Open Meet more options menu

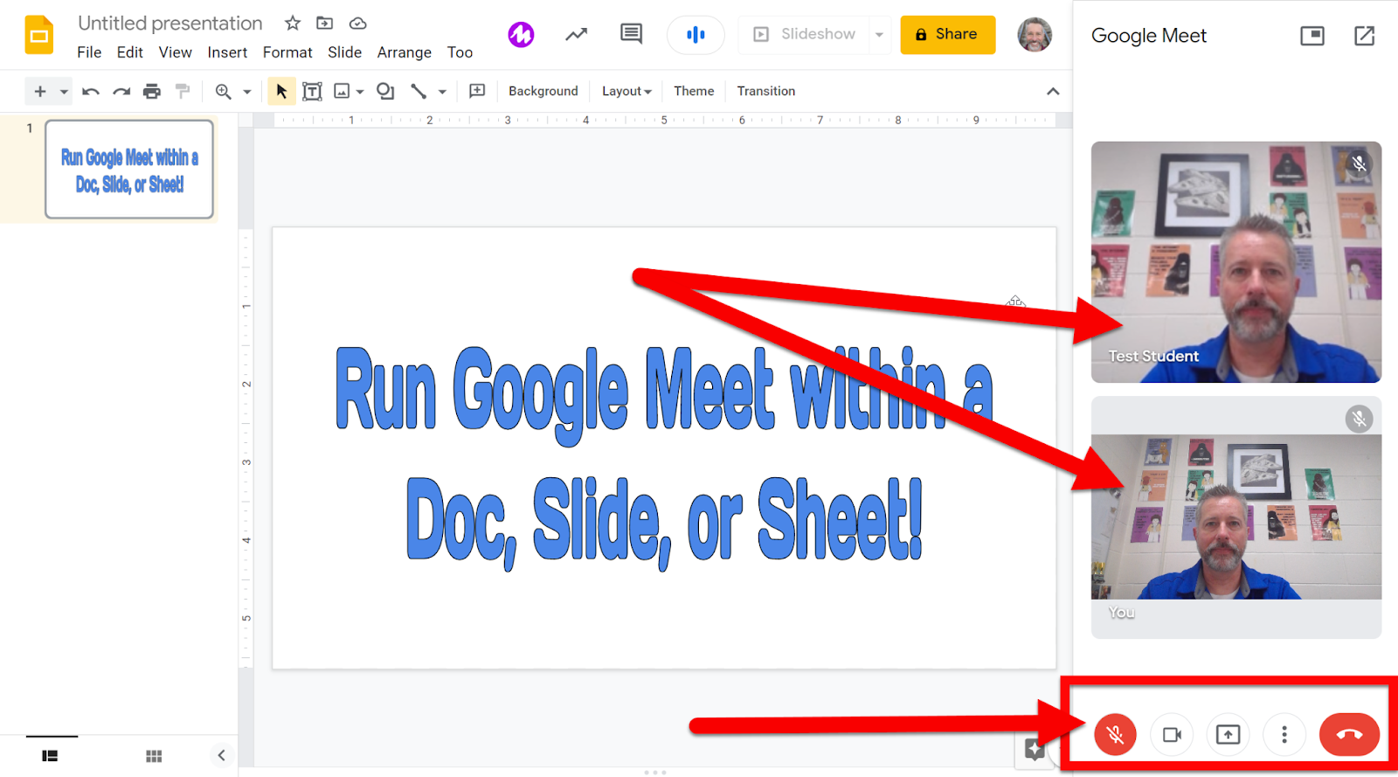pyautogui.click(x=1284, y=734)
